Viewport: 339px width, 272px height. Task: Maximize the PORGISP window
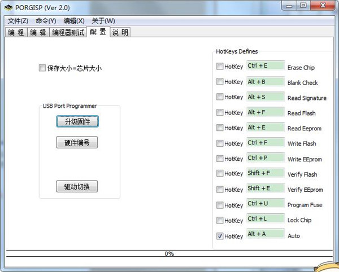[303, 6]
